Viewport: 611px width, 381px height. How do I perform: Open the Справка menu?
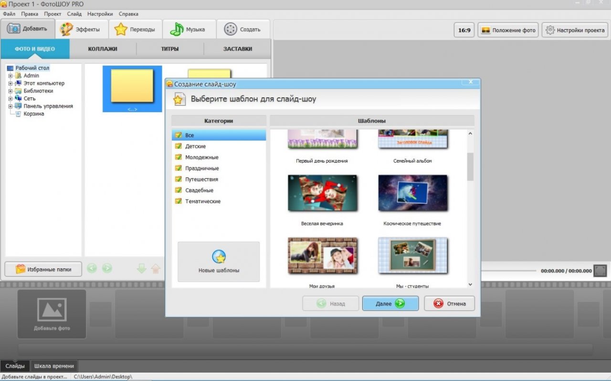(128, 14)
